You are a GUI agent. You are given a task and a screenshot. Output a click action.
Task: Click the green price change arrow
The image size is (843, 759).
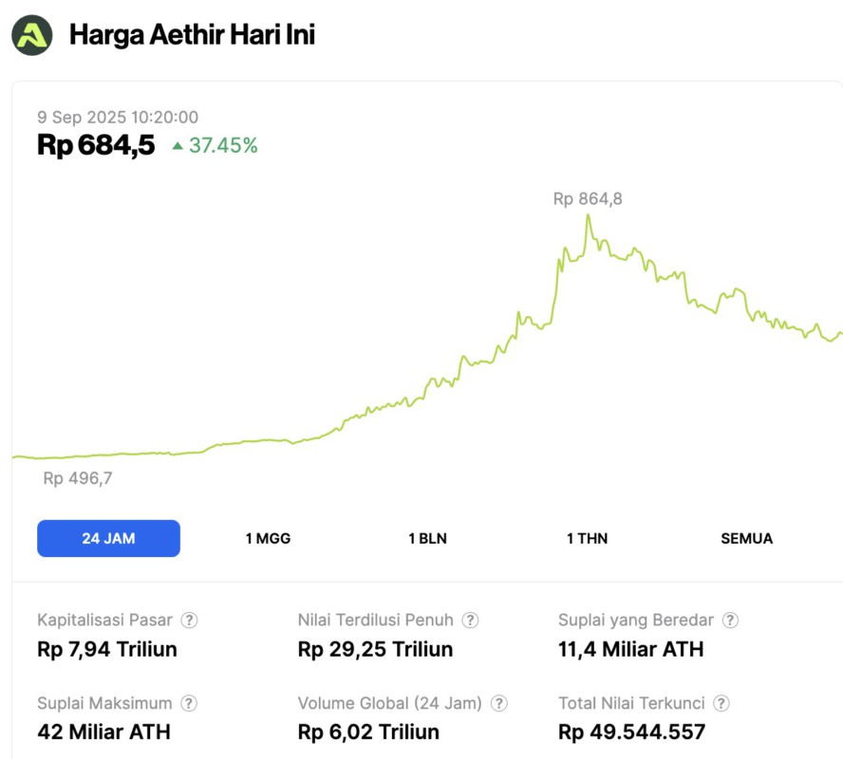[178, 146]
